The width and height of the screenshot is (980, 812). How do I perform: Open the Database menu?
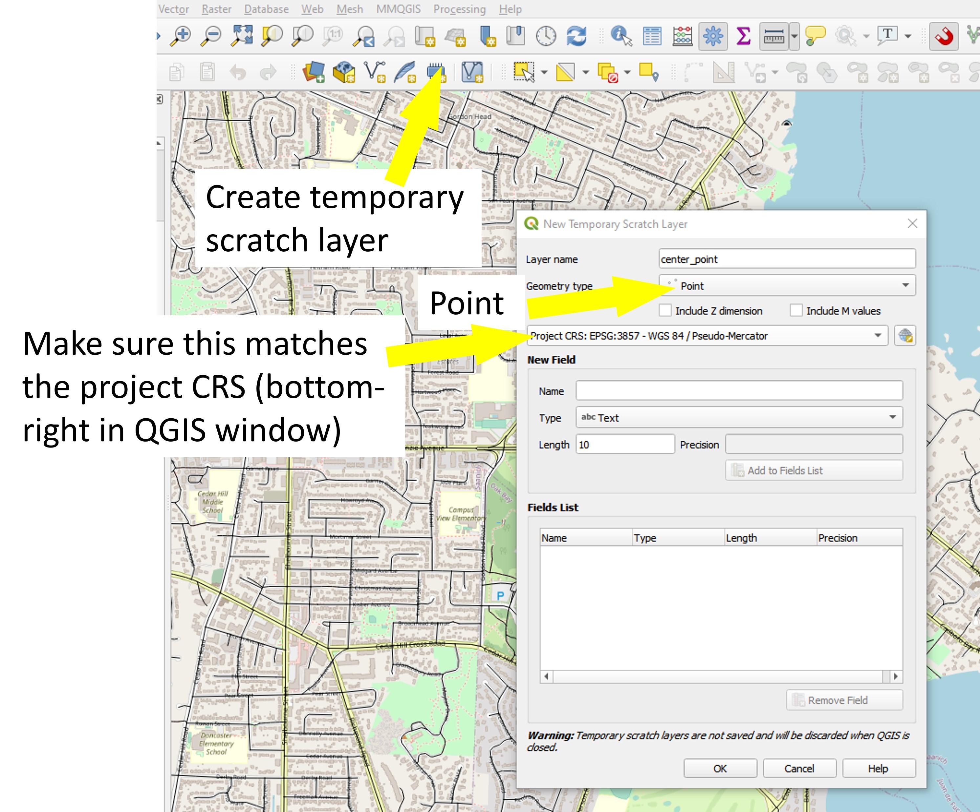coord(267,9)
